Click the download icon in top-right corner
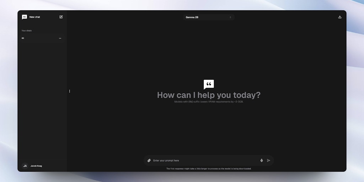Image resolution: width=364 pixels, height=182 pixels. tap(340, 17)
